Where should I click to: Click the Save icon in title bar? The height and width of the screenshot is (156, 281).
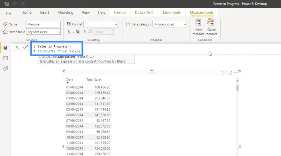click(x=7, y=4)
